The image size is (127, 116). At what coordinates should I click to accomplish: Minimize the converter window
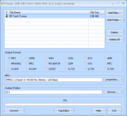point(113,4)
